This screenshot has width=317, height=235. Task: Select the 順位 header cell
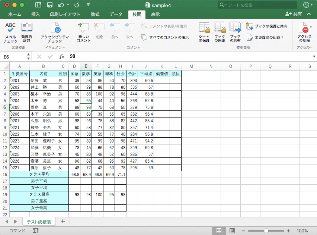pyautogui.click(x=176, y=74)
